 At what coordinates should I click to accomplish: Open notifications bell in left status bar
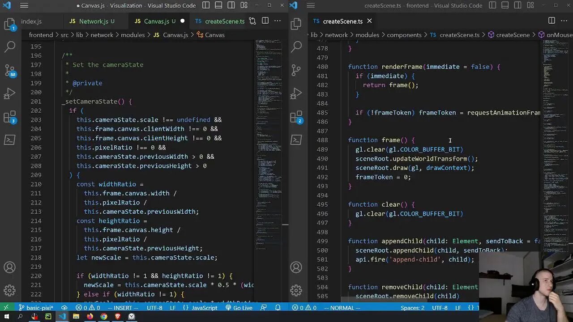278,308
